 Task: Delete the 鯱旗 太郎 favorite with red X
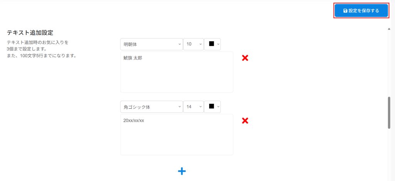pos(245,58)
